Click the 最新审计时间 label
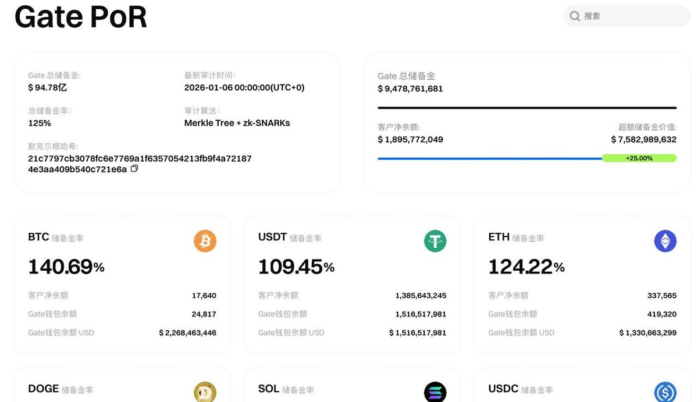This screenshot has width=698, height=402. (x=210, y=75)
